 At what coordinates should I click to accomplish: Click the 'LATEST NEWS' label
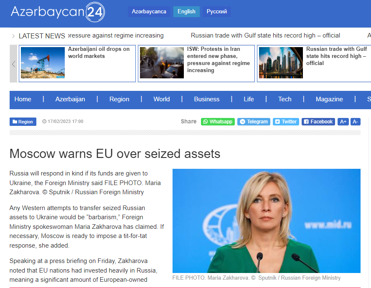[x=42, y=36]
